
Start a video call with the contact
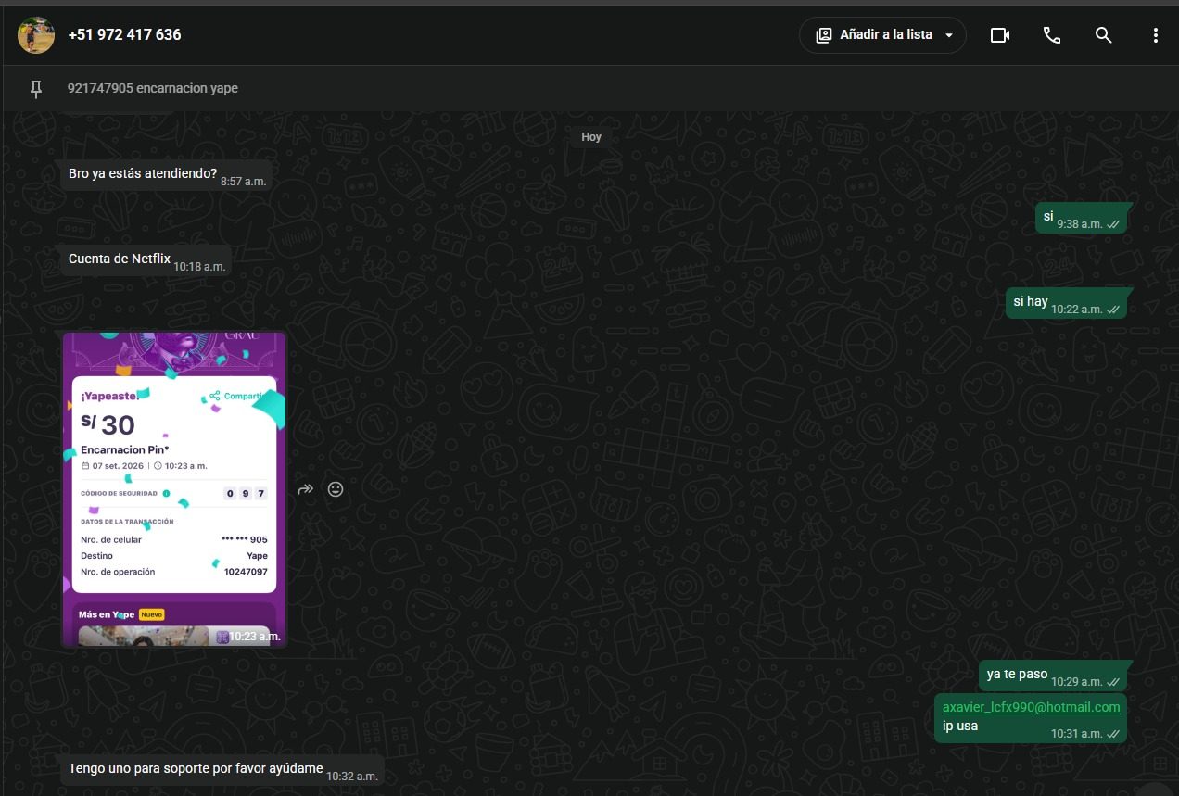tap(999, 35)
